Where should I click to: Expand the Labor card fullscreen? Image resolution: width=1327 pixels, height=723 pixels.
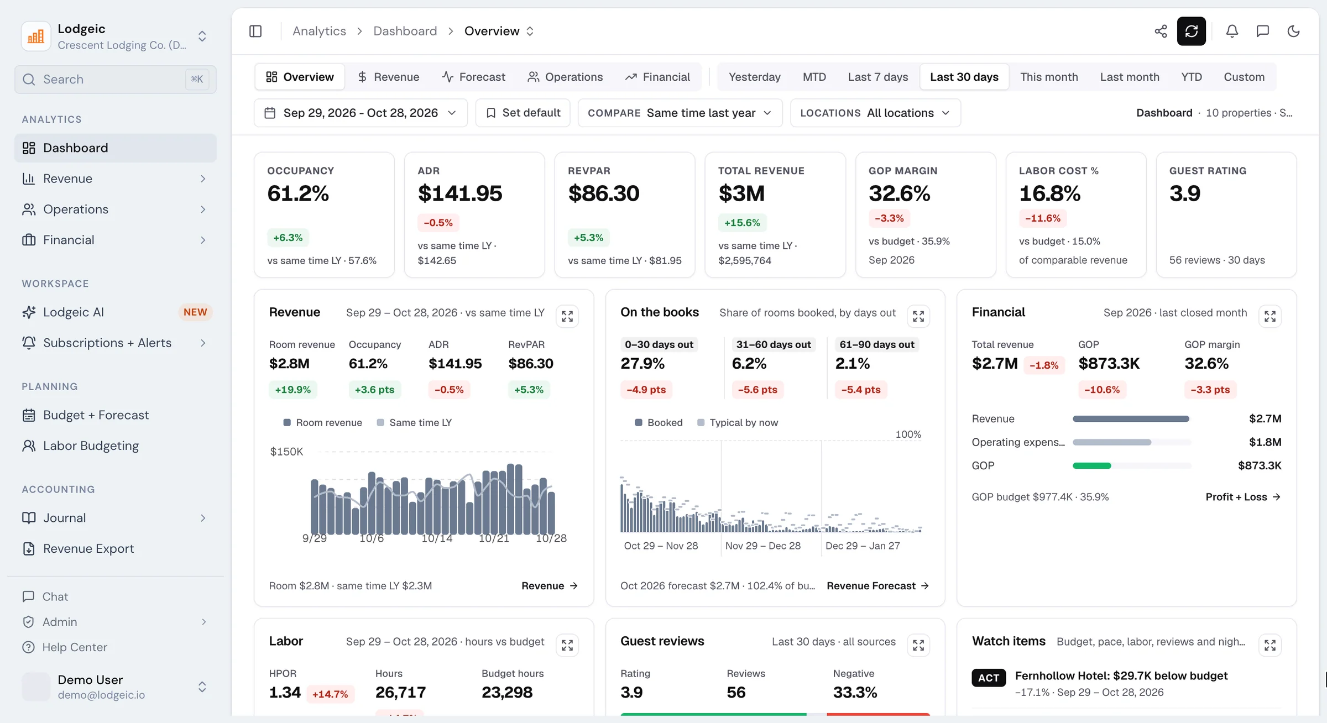(567, 645)
